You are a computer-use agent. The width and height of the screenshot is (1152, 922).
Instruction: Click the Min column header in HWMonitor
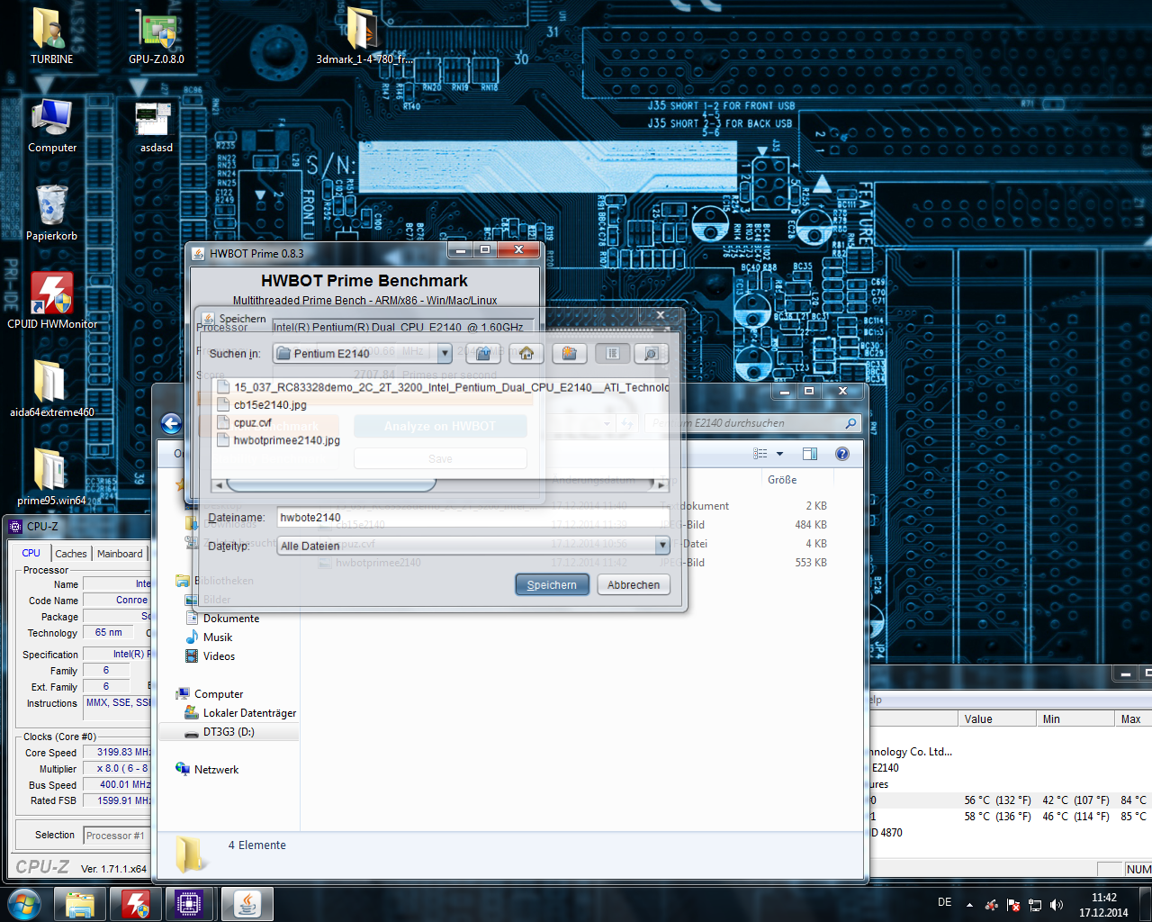[x=1075, y=719]
